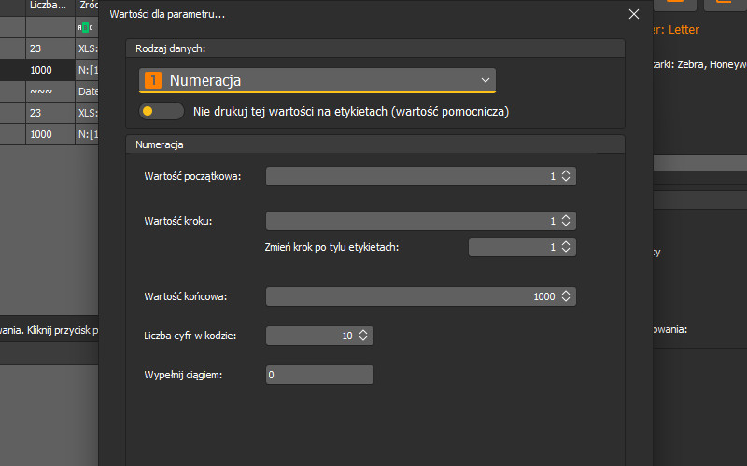Open the Rodzaj danych dropdown
This screenshot has width=747, height=466.
coord(317,81)
